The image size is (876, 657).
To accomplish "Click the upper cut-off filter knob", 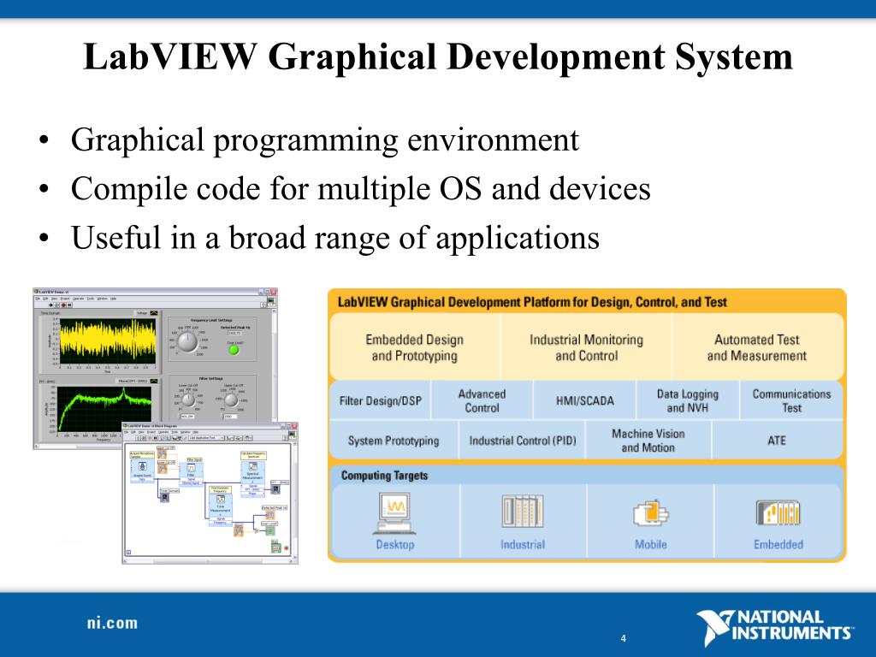I will pyautogui.click(x=231, y=400).
